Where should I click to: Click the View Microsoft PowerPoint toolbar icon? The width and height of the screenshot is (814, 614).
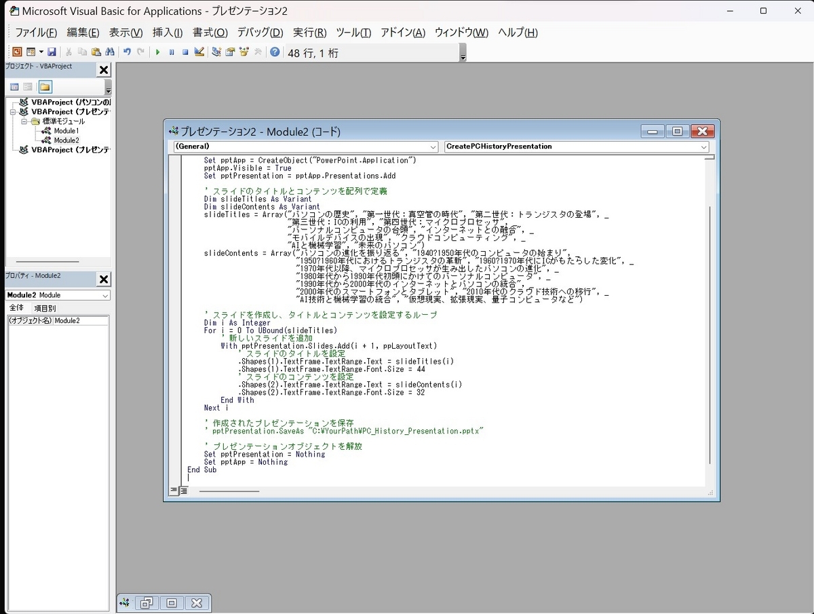[17, 52]
